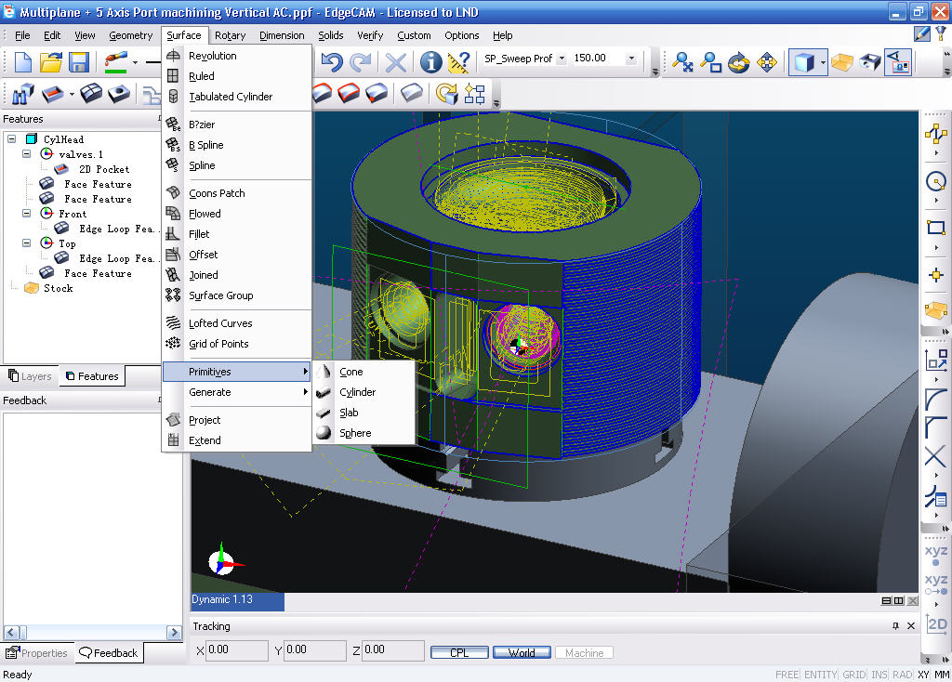Open the Solids menu
952x682 pixels.
point(330,35)
